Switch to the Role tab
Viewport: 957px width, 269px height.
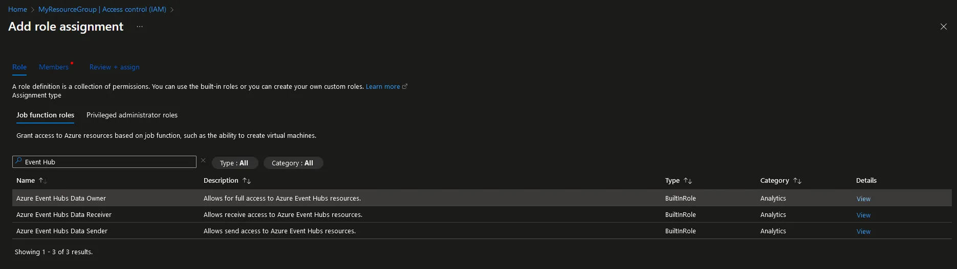pyautogui.click(x=19, y=67)
